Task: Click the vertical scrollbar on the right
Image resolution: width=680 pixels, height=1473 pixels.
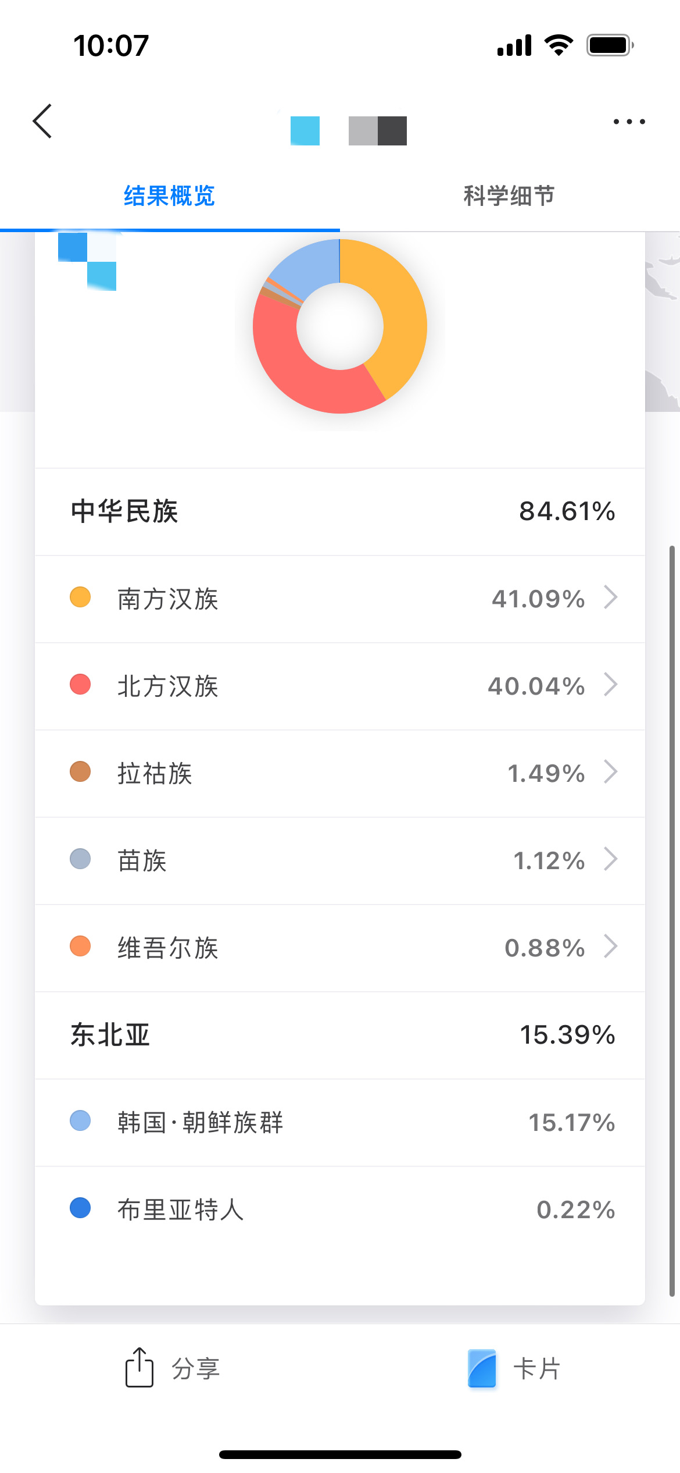Action: coord(672,919)
